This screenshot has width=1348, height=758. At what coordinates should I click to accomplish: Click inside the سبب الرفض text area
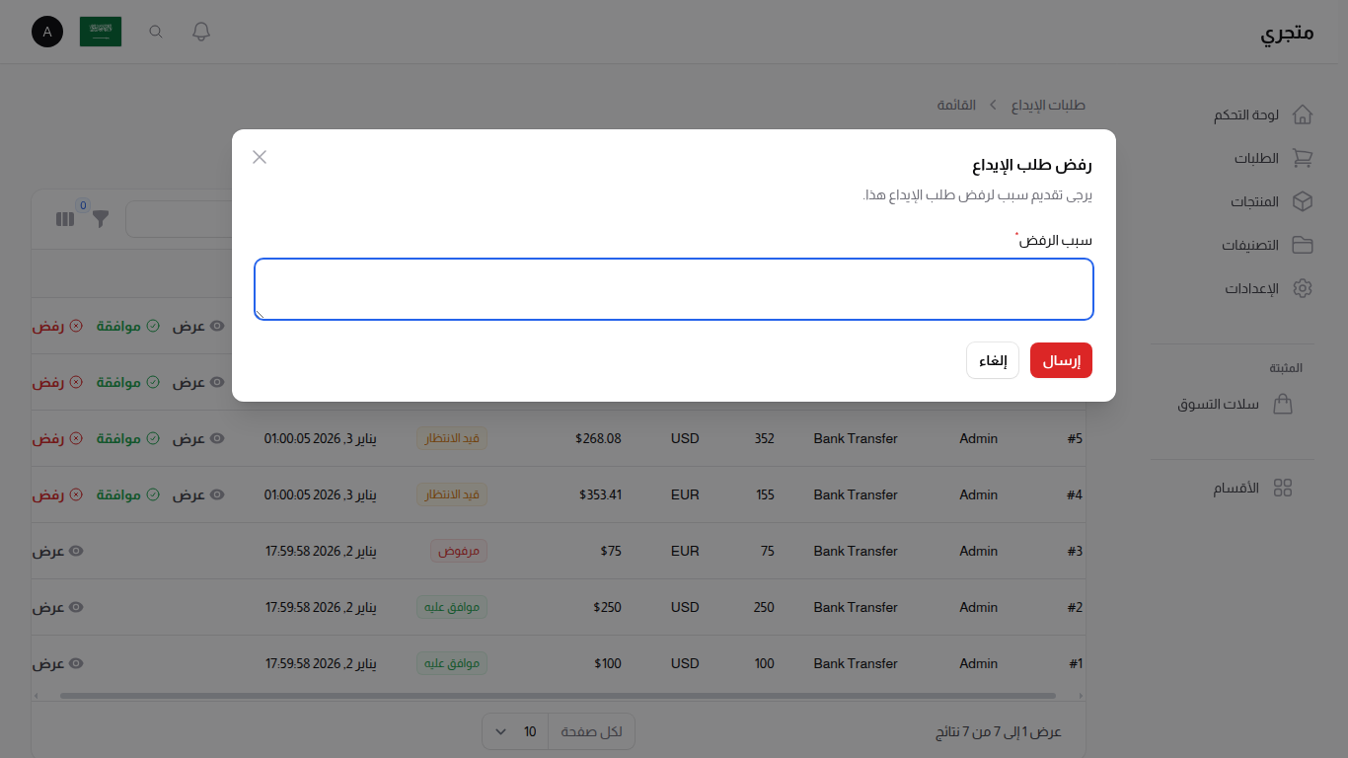[674, 288]
